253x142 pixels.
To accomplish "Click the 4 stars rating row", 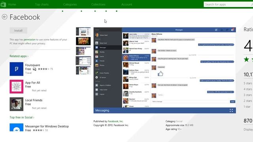I will pyautogui.click(x=248, y=89).
